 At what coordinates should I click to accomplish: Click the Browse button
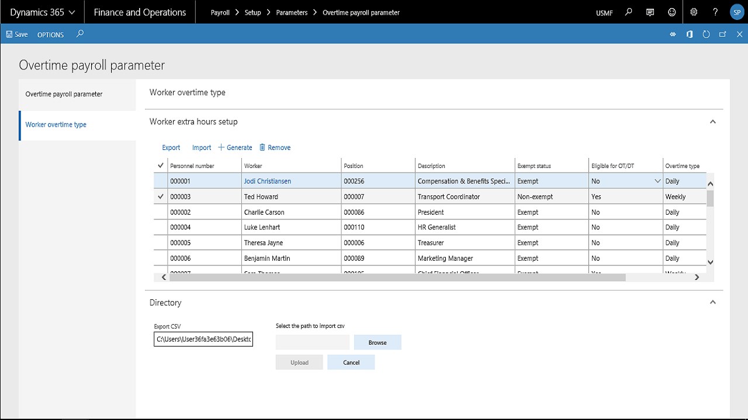pos(378,342)
